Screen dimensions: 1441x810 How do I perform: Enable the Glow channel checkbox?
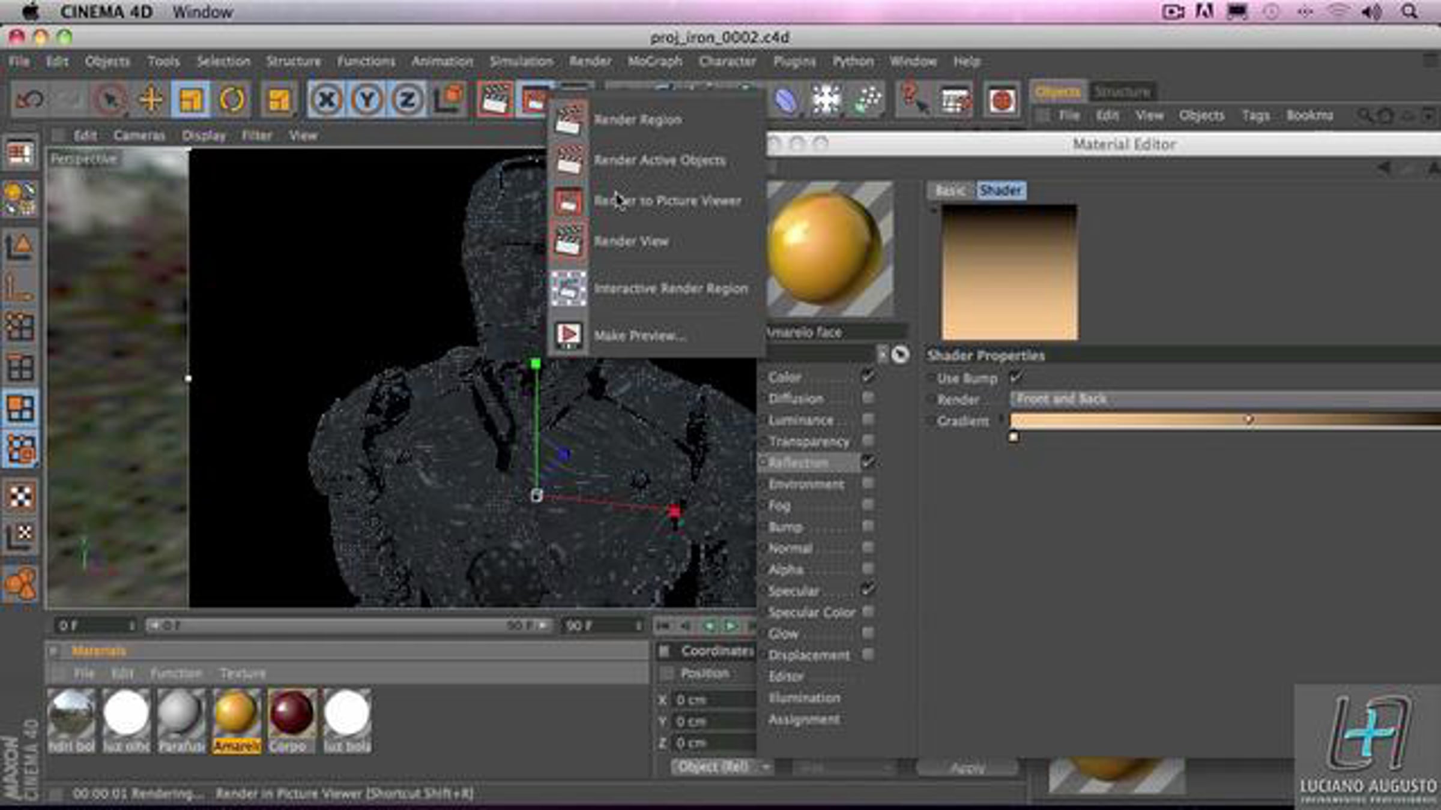click(868, 632)
